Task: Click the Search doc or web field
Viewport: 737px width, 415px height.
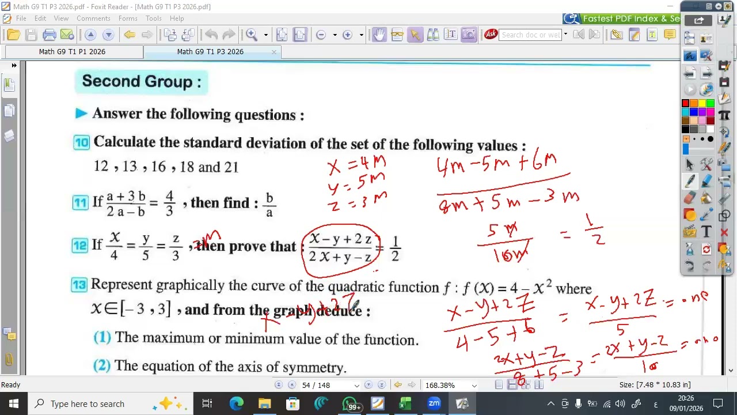Action: [530, 35]
